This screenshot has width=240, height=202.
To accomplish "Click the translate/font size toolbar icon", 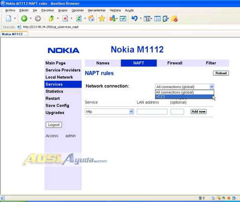I will pyautogui.click(x=113, y=19).
